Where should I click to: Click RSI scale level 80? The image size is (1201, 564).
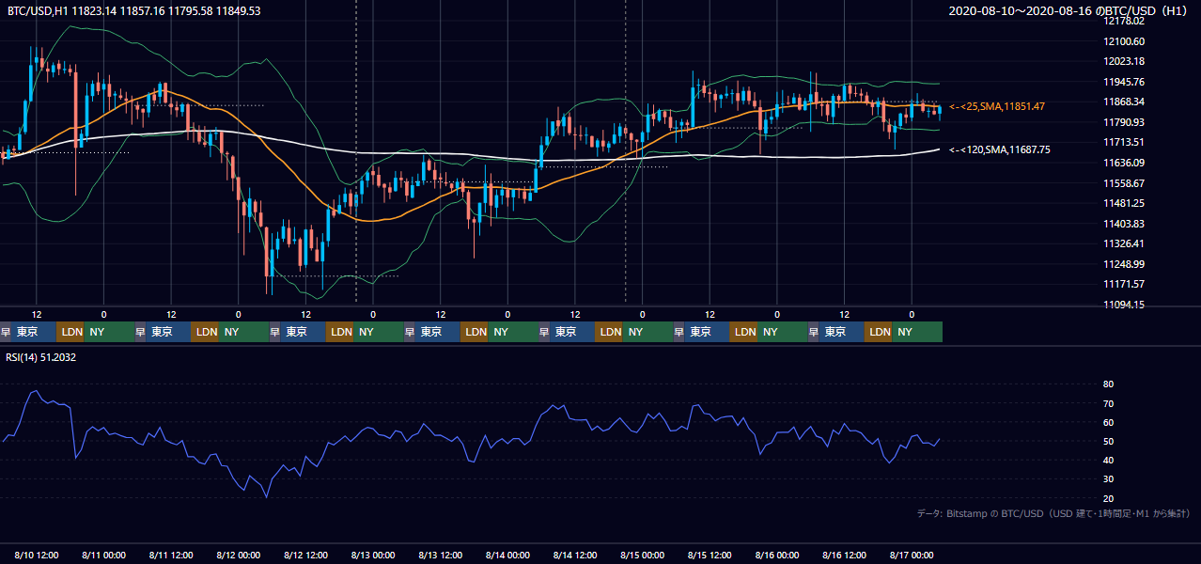(x=1108, y=384)
